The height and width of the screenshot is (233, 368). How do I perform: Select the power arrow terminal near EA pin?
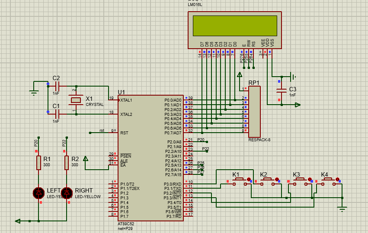pyautogui.click(x=86, y=158)
